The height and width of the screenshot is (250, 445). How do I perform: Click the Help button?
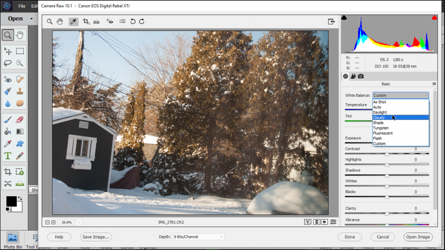[59, 237]
